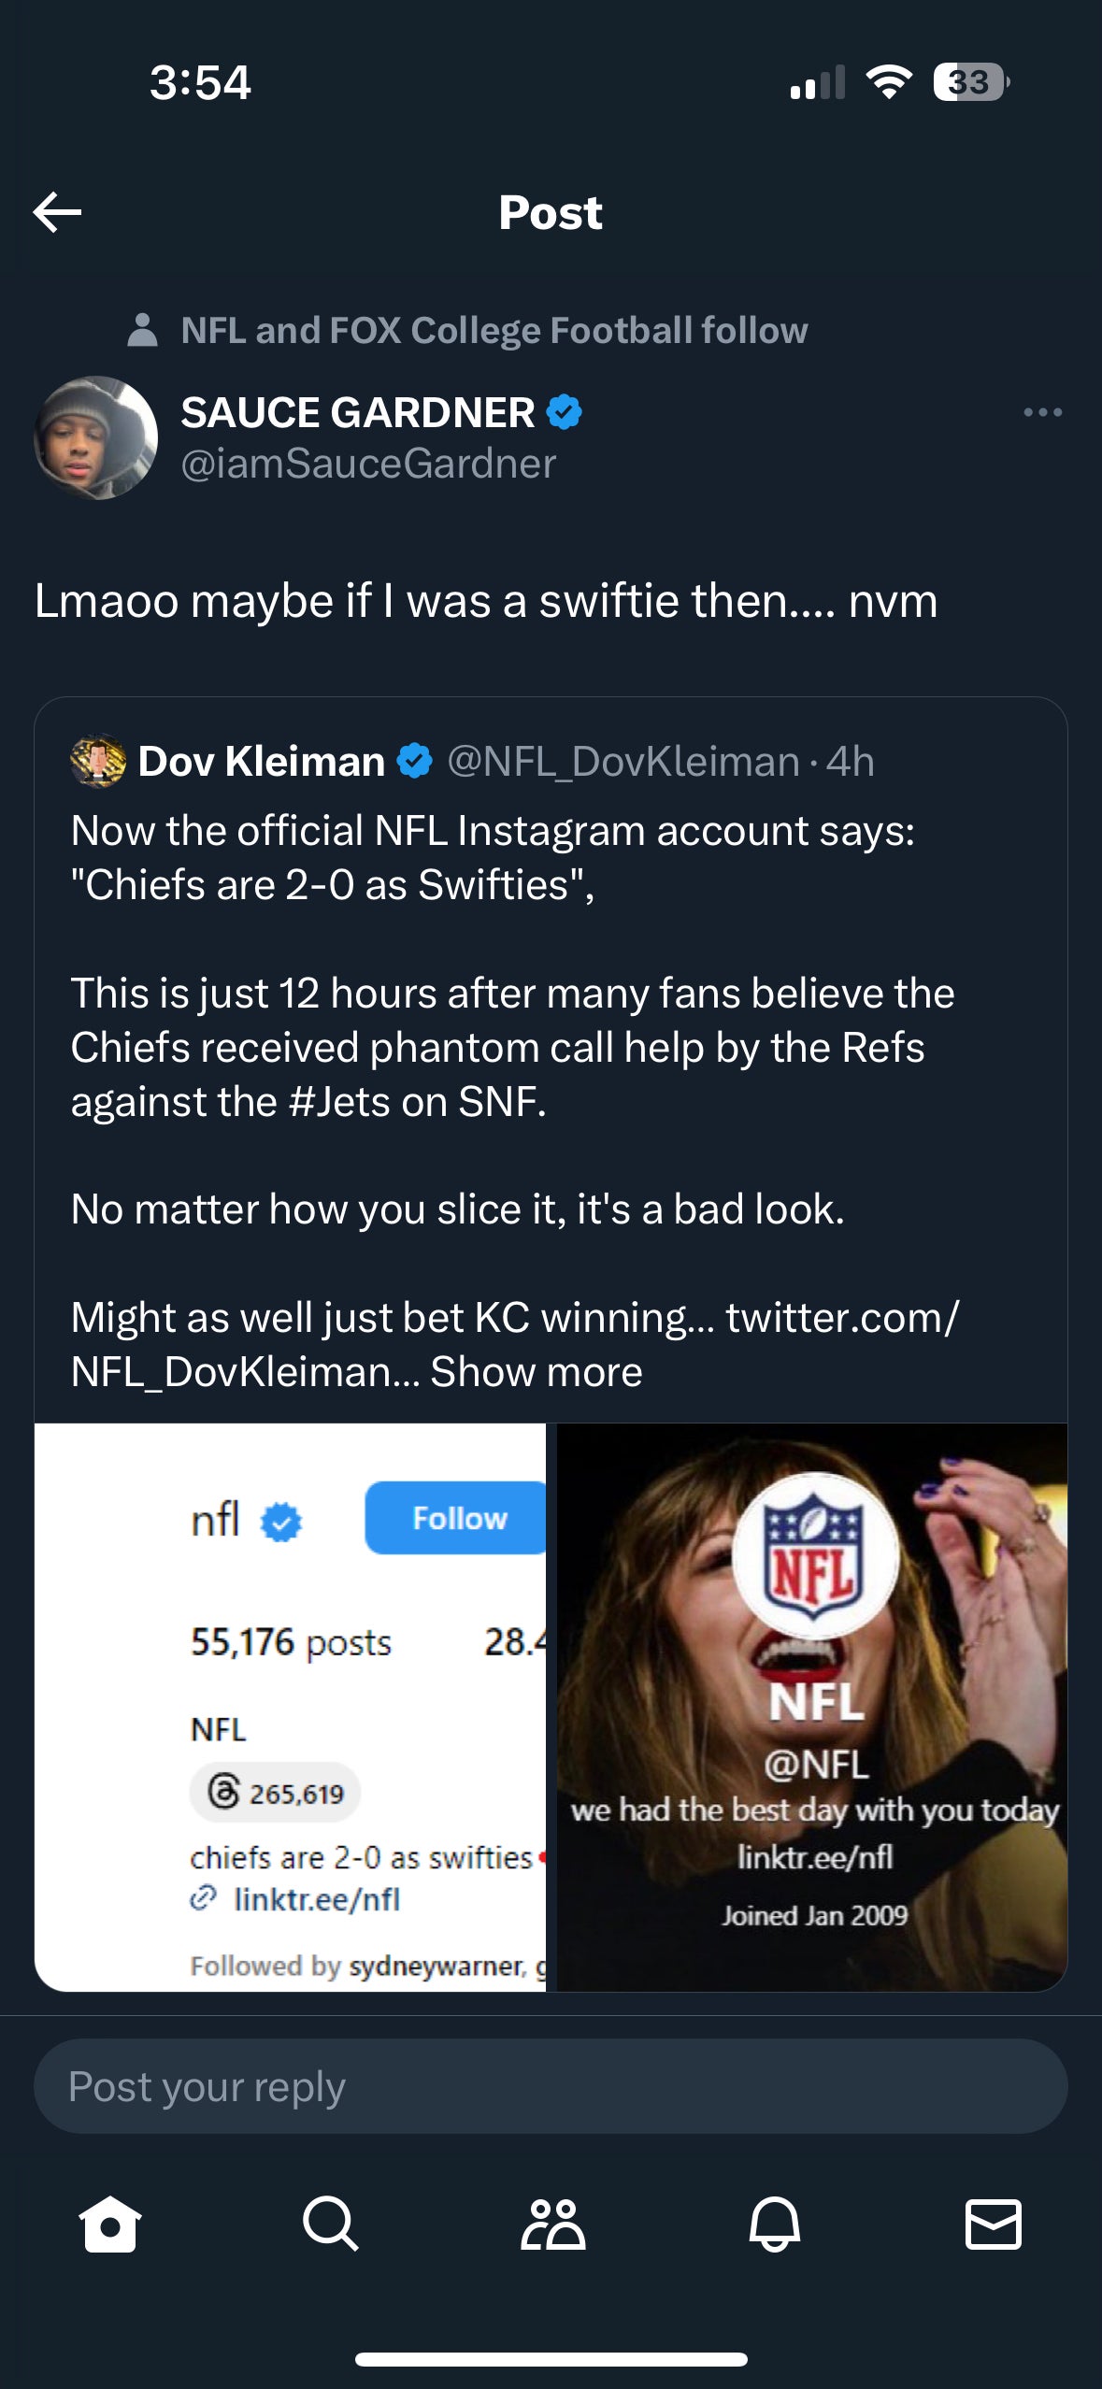
Task: Open the three-dot more options menu
Action: tap(1042, 412)
